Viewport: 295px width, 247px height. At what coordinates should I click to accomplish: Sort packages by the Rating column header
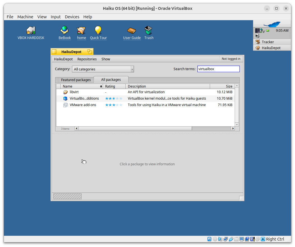tap(114, 86)
